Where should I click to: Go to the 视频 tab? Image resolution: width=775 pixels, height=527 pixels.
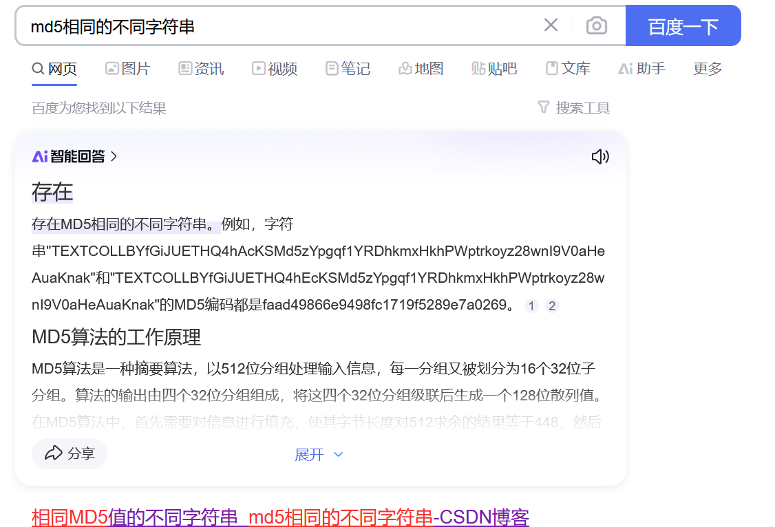pyautogui.click(x=275, y=69)
